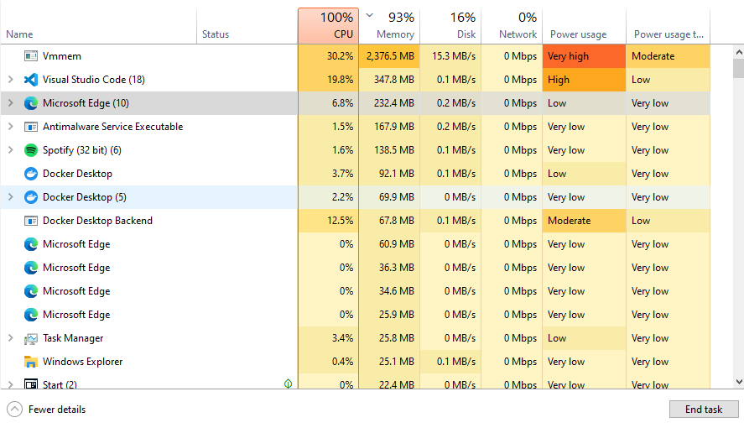Image resolution: width=744 pixels, height=428 pixels.
Task: Sort by the Status column header
Action: point(247,27)
